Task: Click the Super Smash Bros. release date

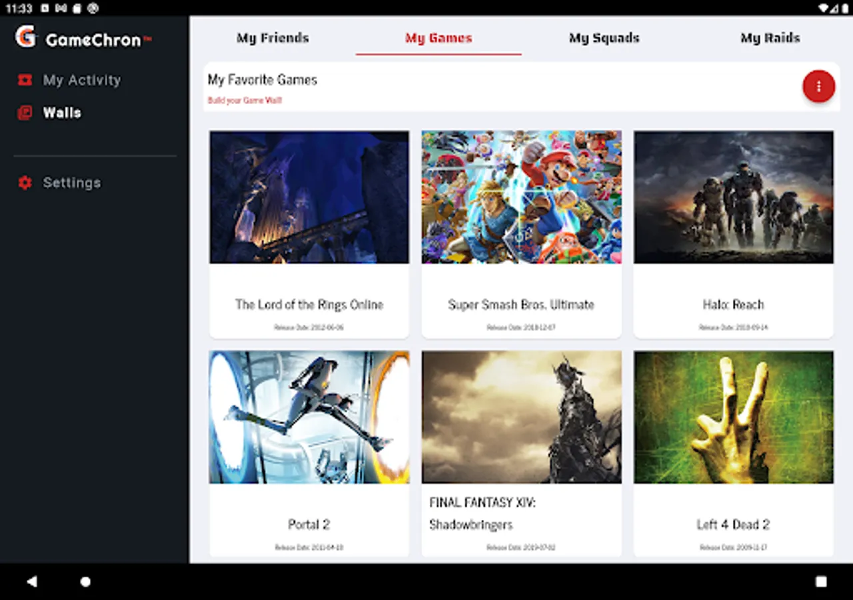Action: coord(521,327)
